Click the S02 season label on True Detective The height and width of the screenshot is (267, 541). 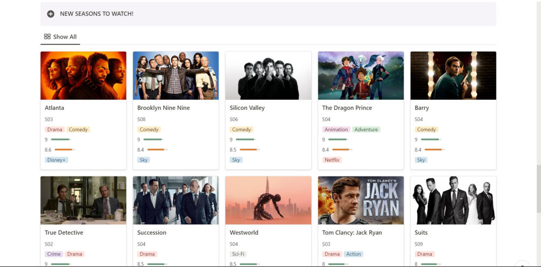pos(48,244)
